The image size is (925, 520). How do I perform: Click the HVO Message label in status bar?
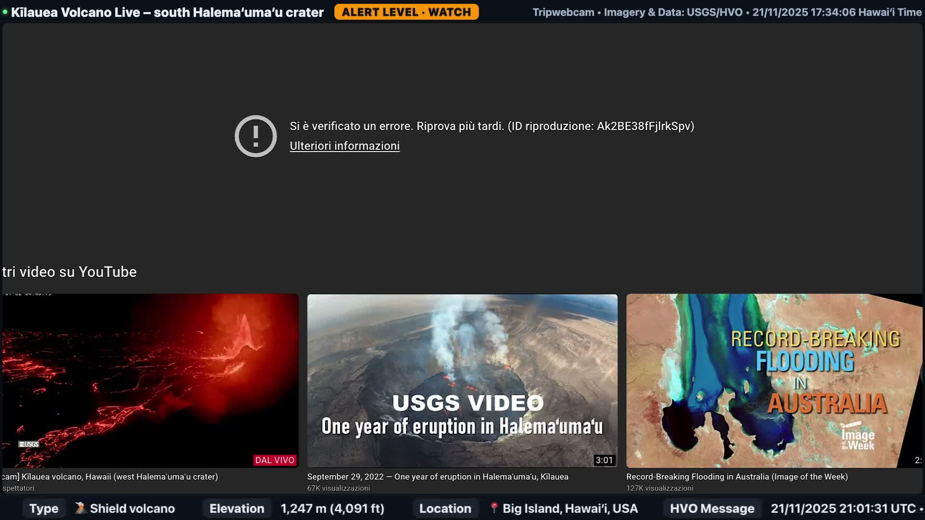[712, 508]
